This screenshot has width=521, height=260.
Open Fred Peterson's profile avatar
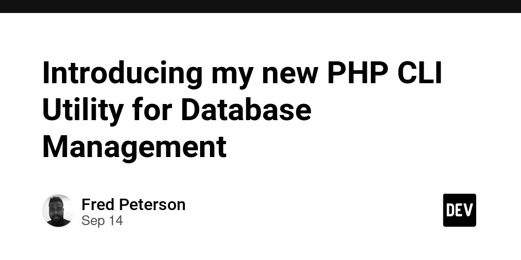click(x=58, y=211)
